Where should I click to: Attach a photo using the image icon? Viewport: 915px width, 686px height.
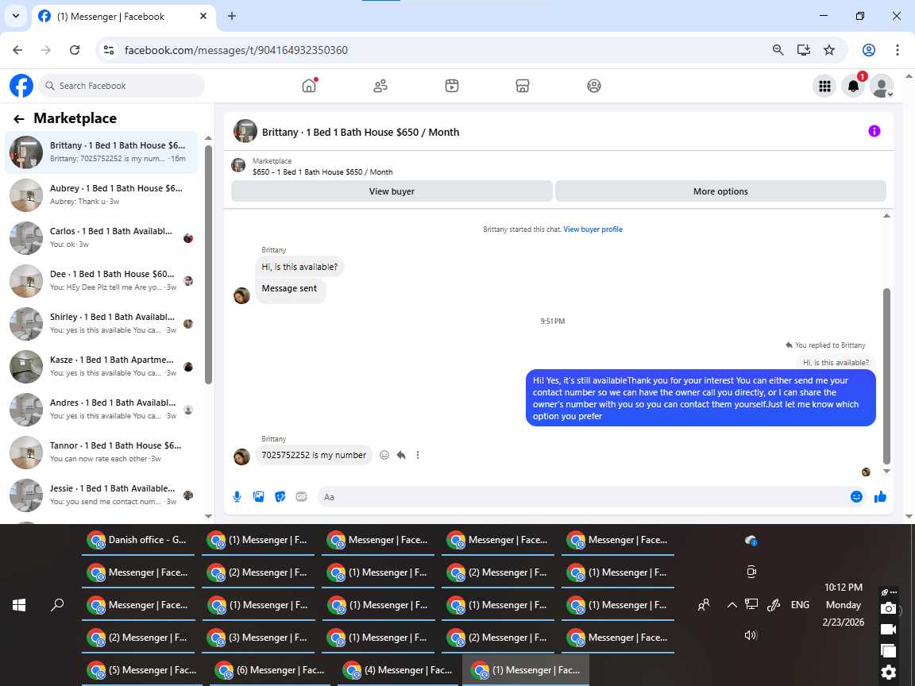click(x=258, y=497)
